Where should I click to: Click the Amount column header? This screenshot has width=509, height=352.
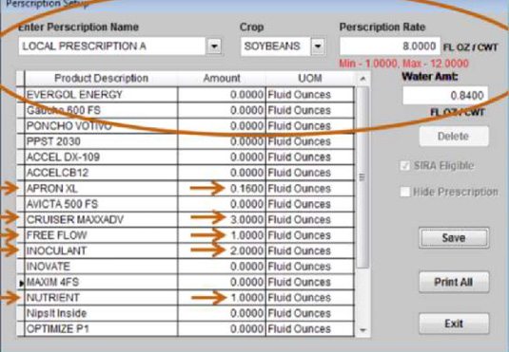click(x=222, y=79)
